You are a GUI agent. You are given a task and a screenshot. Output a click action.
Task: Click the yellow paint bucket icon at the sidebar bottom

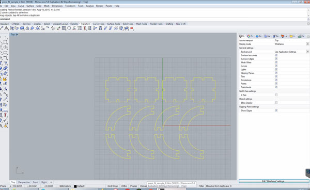(5, 125)
